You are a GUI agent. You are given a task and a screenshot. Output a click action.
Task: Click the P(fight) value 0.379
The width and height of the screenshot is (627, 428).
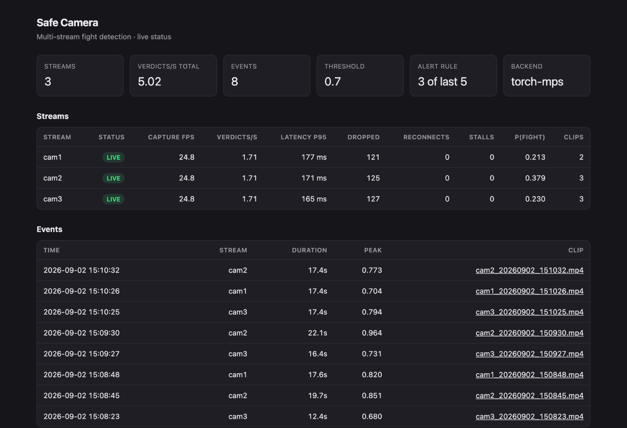point(535,178)
